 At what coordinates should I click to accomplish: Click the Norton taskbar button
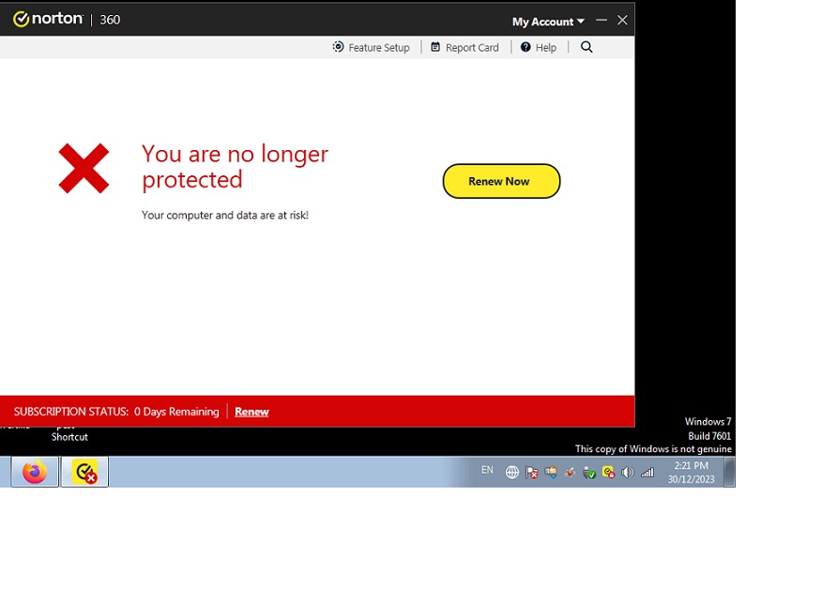[85, 472]
